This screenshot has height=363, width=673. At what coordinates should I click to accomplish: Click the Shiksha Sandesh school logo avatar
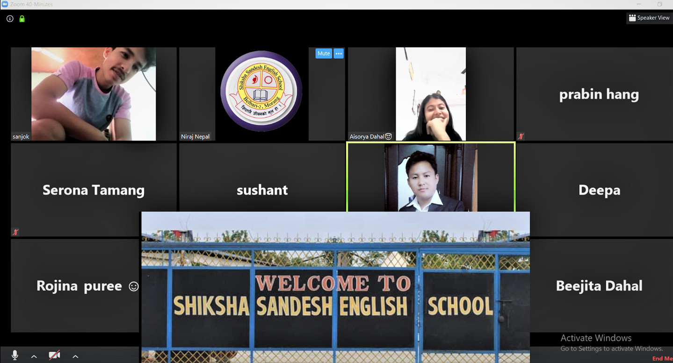[261, 92]
